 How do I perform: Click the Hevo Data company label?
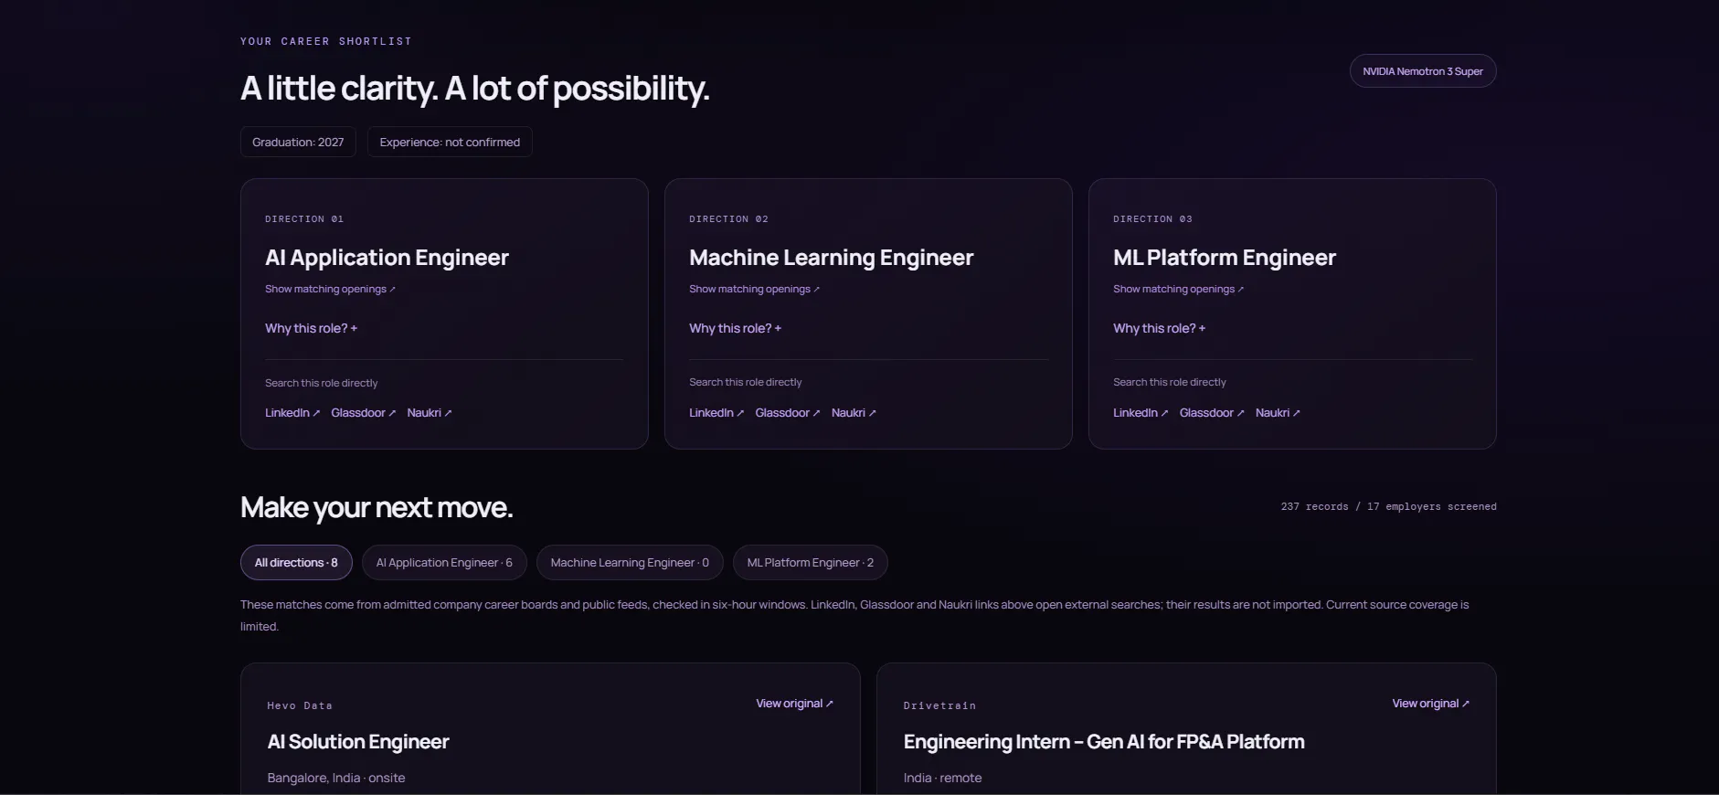pyautogui.click(x=300, y=705)
